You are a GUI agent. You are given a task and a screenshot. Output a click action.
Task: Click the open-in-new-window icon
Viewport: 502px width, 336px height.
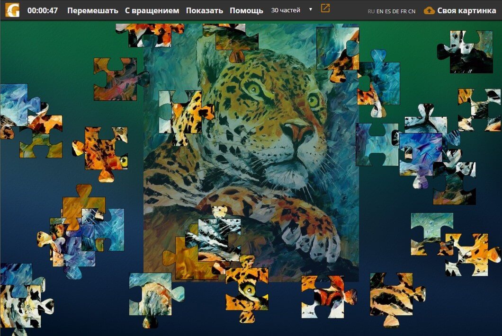click(x=325, y=9)
